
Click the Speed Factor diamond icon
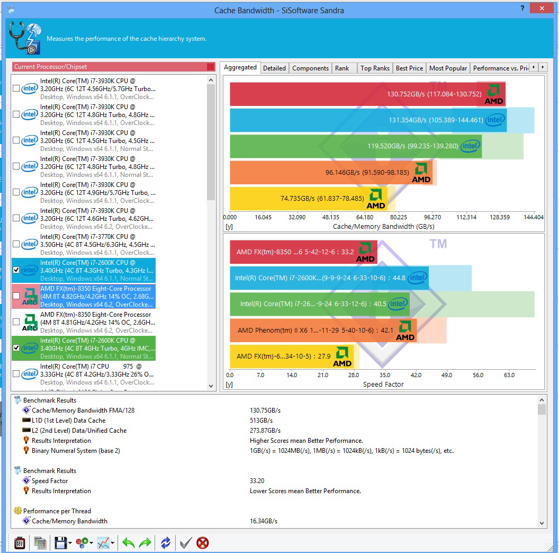point(26,480)
